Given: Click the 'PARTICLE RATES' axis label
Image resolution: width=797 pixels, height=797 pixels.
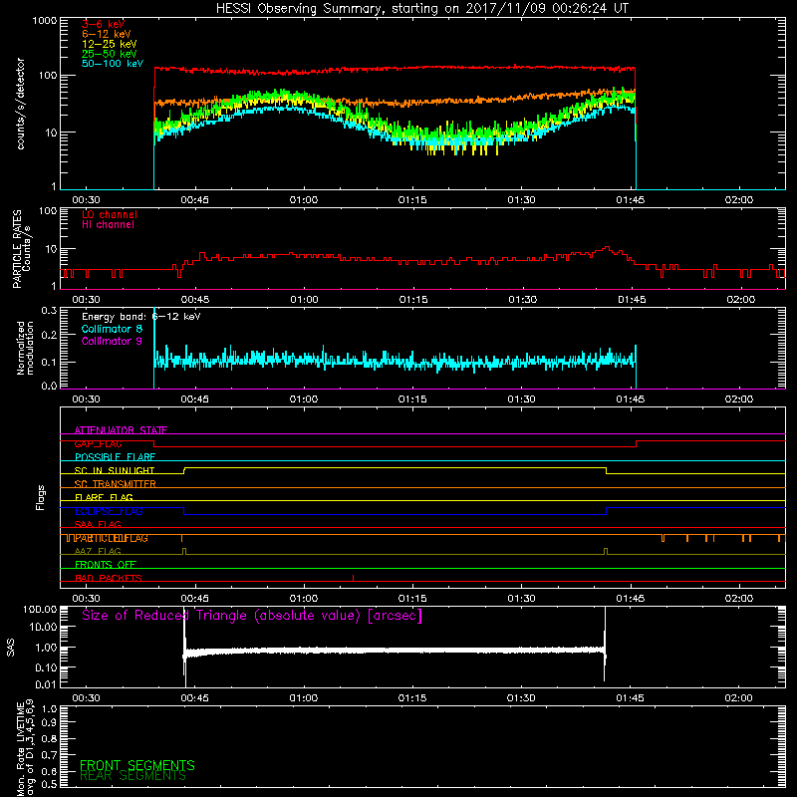Looking at the screenshot, I should click(x=18, y=249).
